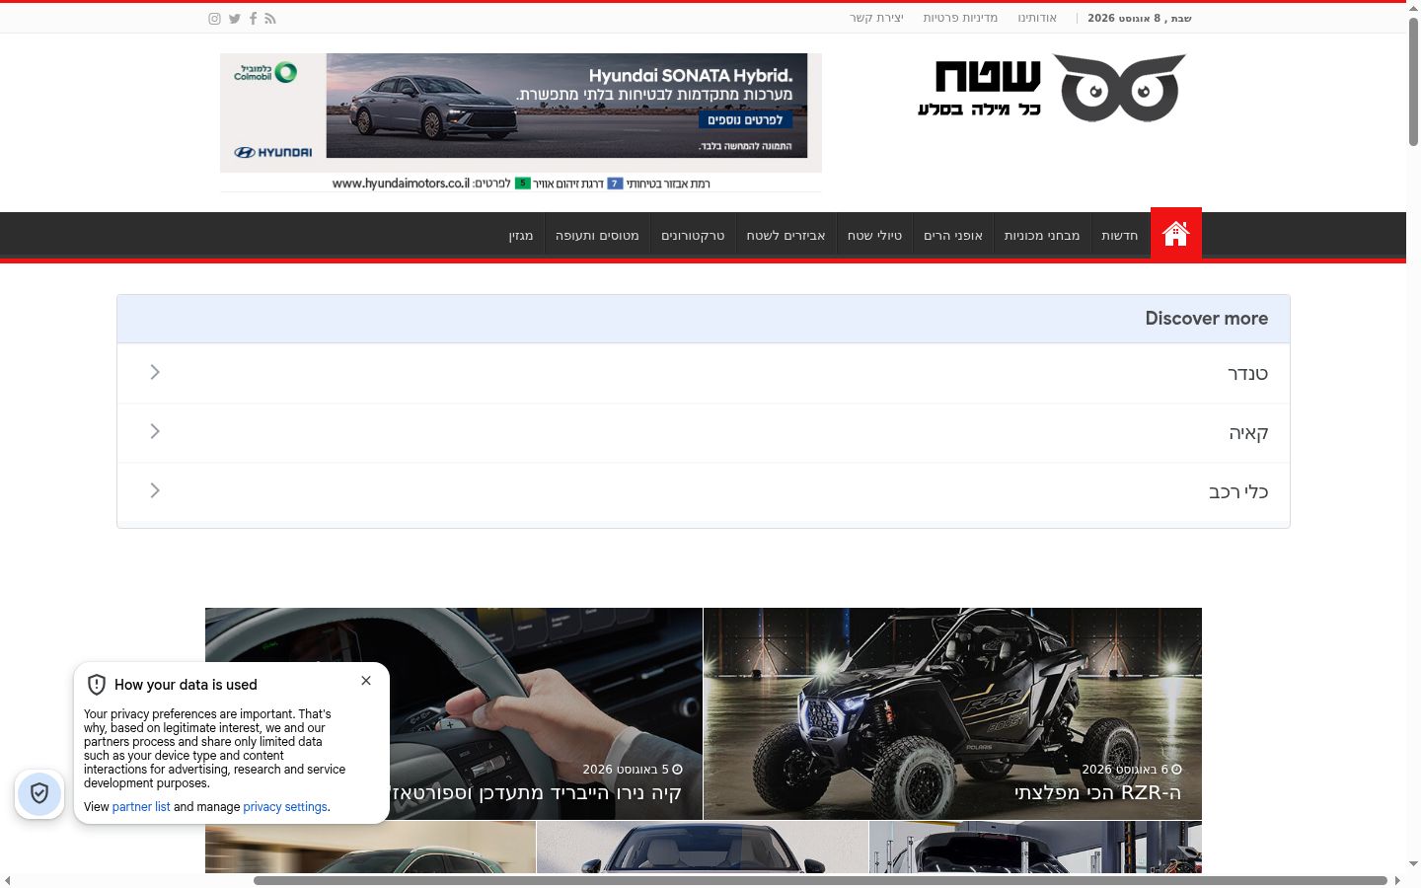The width and height of the screenshot is (1421, 888).
Task: Click לפרטים נוספים in Hyundai ad
Action: 745,119
